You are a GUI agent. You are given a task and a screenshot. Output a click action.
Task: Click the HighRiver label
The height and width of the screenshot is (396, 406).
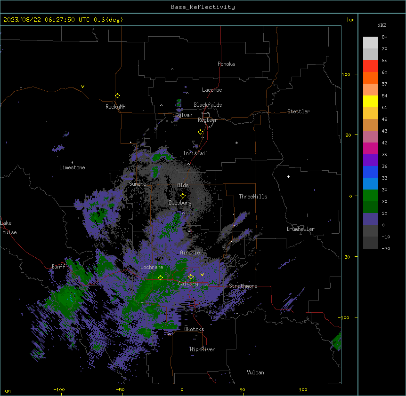(x=203, y=349)
